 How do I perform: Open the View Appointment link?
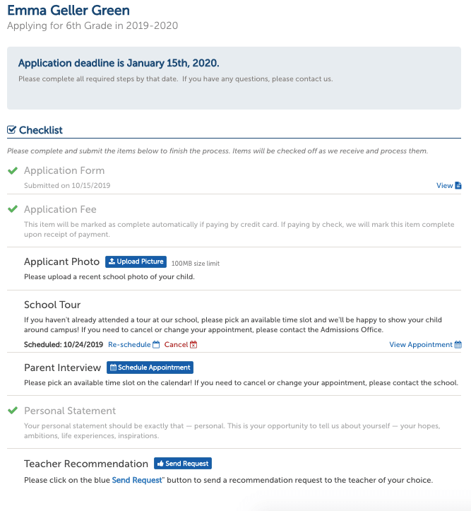(x=421, y=345)
